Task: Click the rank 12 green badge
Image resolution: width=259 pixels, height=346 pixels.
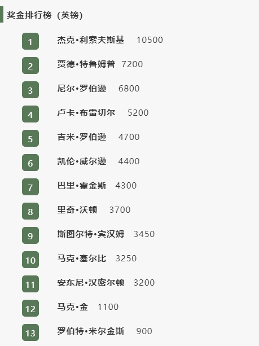Action: (30, 308)
